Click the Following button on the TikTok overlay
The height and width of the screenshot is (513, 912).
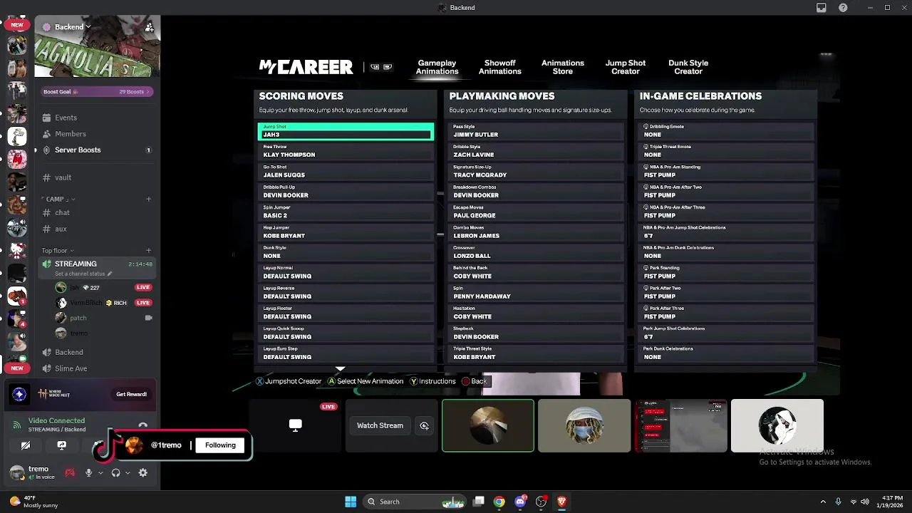pos(220,445)
